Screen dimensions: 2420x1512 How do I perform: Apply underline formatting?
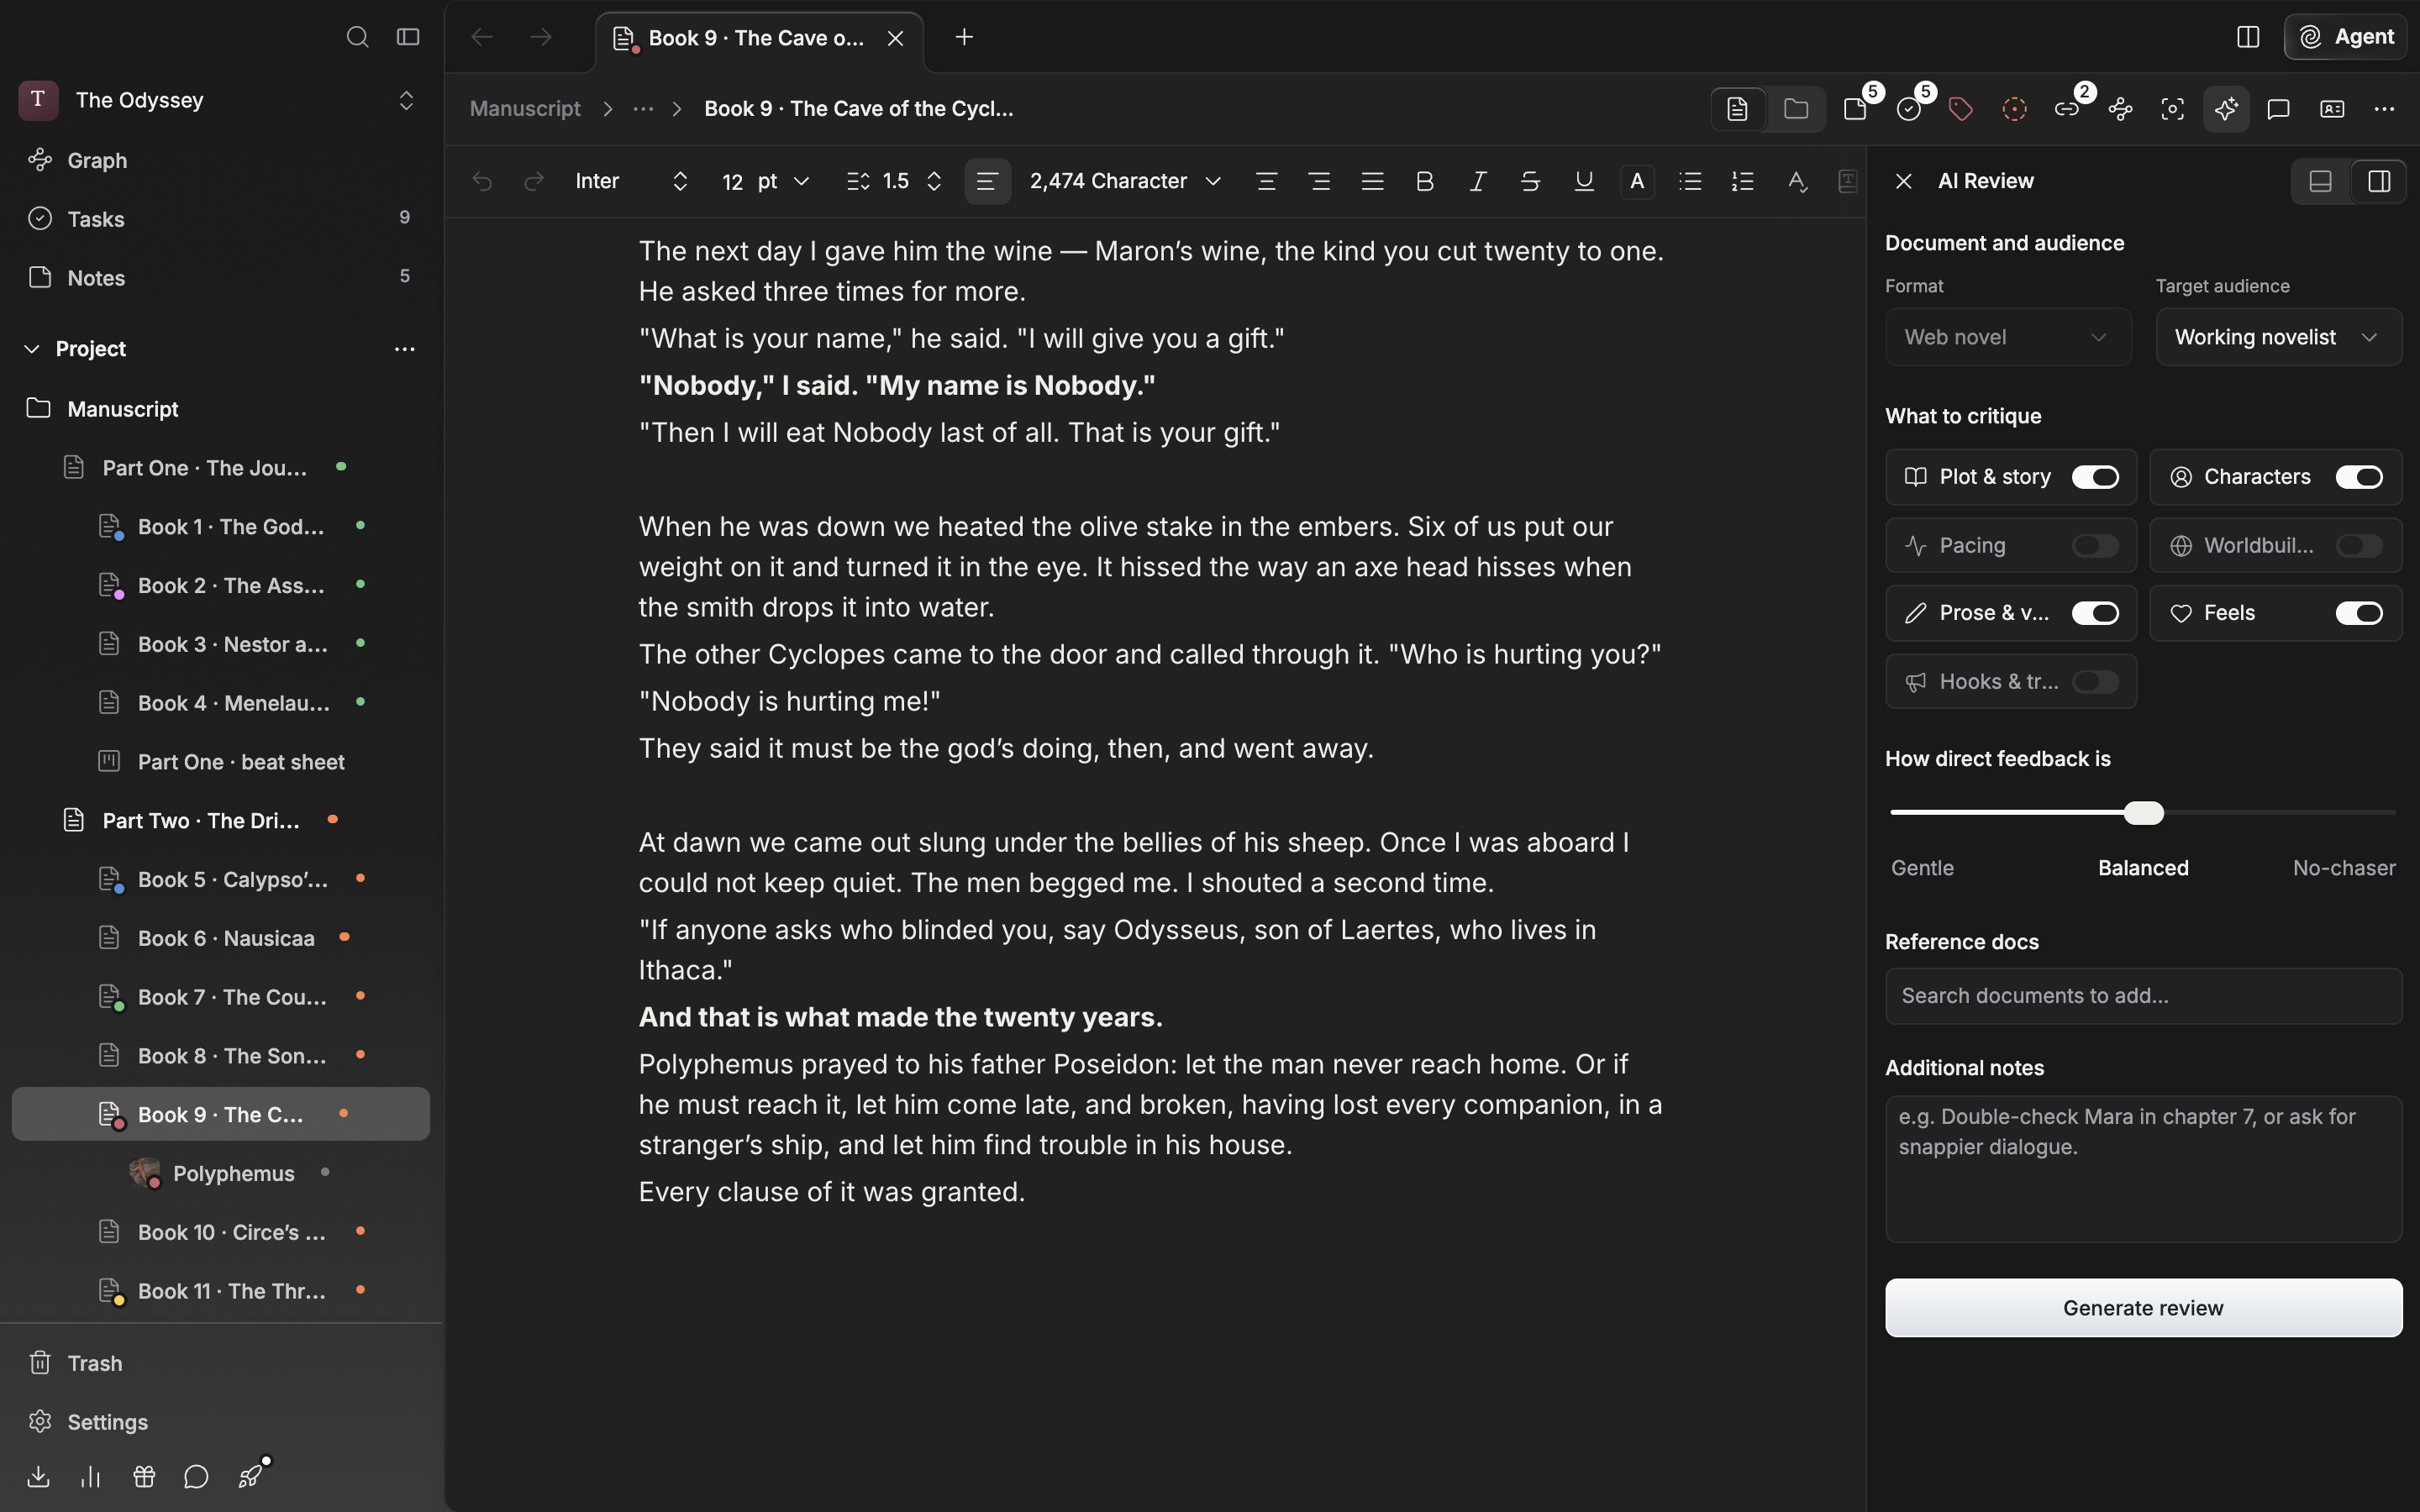tap(1584, 181)
